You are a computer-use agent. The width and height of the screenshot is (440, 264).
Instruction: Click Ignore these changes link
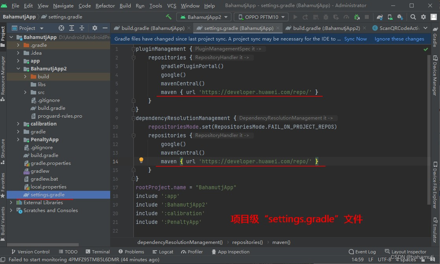click(x=399, y=39)
